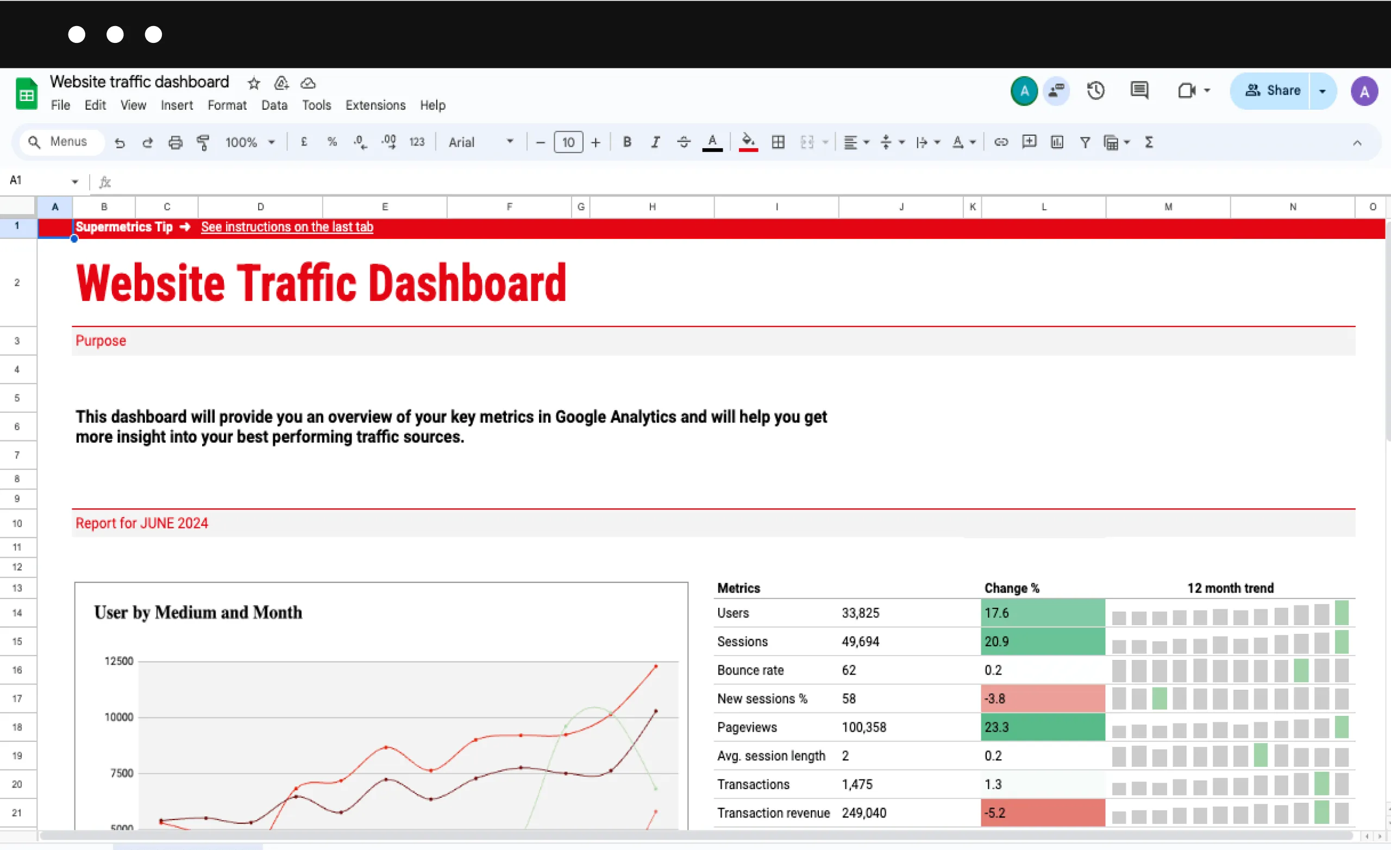The height and width of the screenshot is (850, 1391).
Task: Select the paint format roller icon
Action: pos(203,142)
